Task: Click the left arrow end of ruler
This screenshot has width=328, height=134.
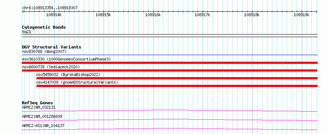Action: pos(23,11)
